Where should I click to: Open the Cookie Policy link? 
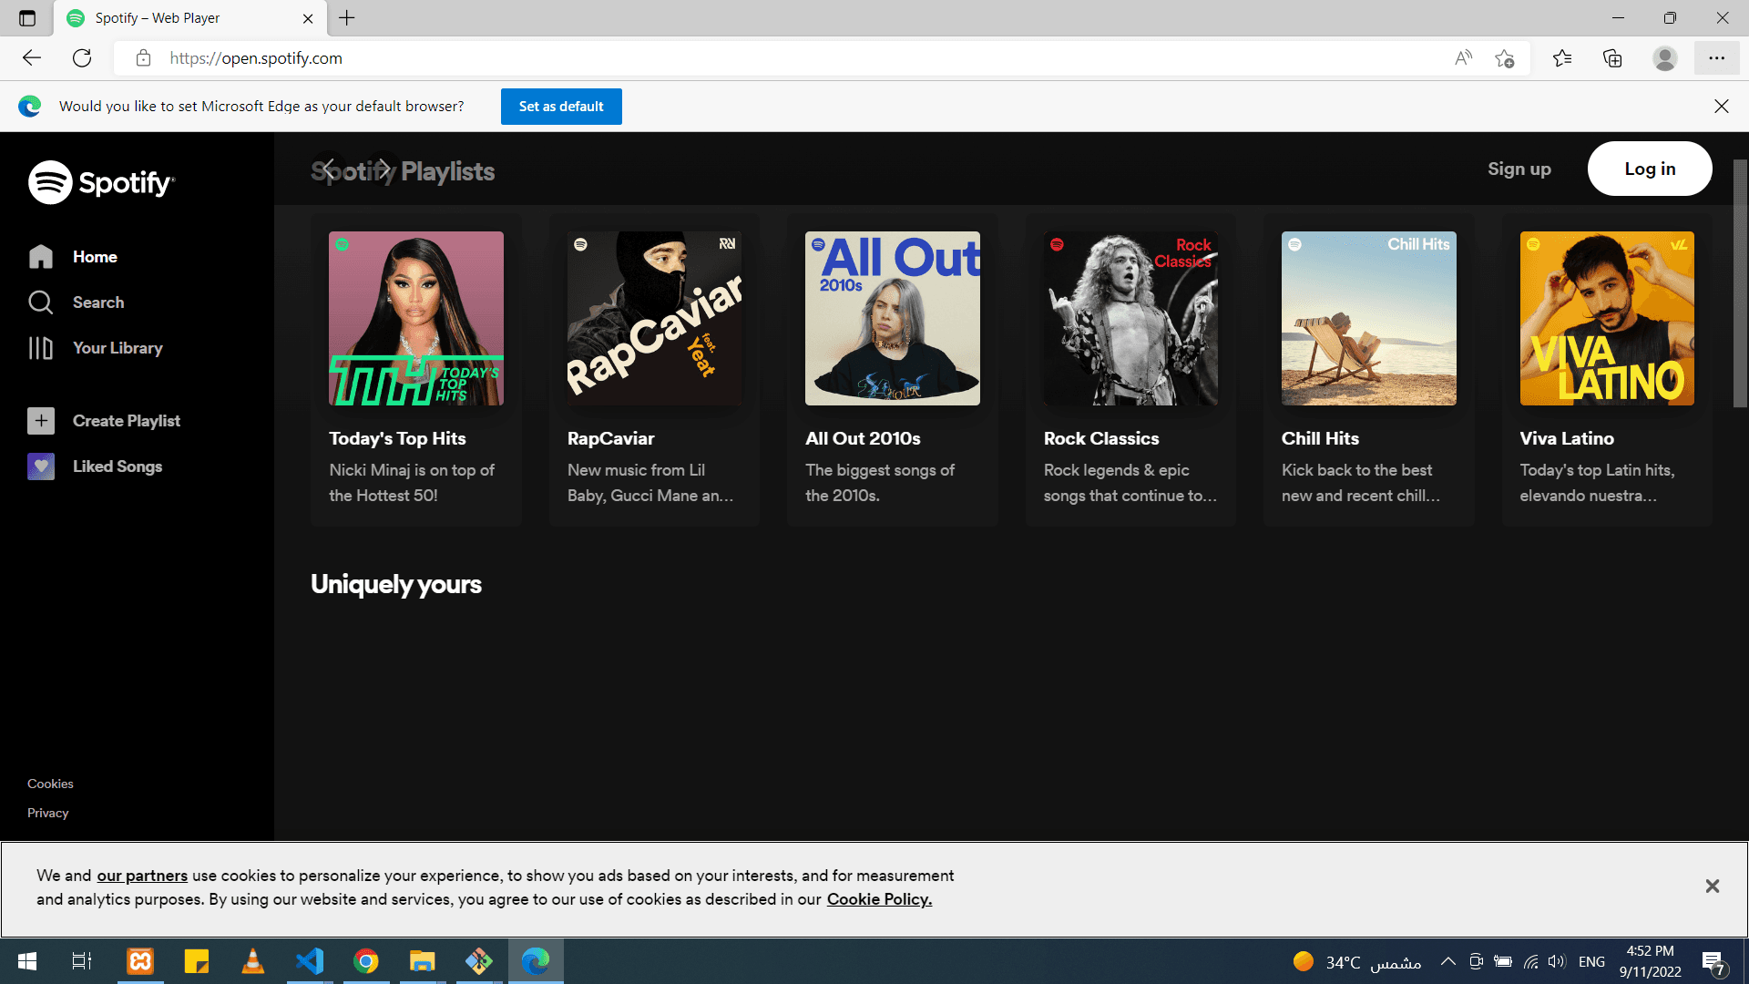[879, 899]
